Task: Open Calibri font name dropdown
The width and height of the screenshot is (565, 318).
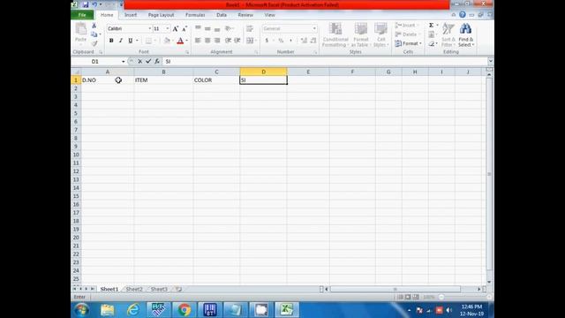Action: coord(150,28)
